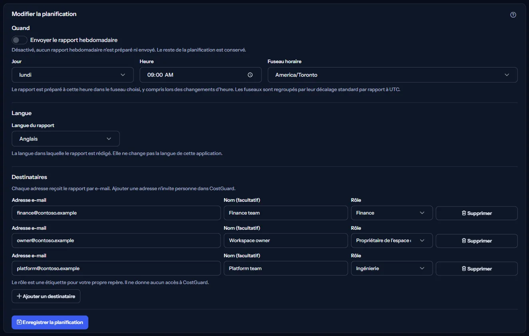
Task: Click the clock icon in Heure field
Action: click(x=250, y=75)
